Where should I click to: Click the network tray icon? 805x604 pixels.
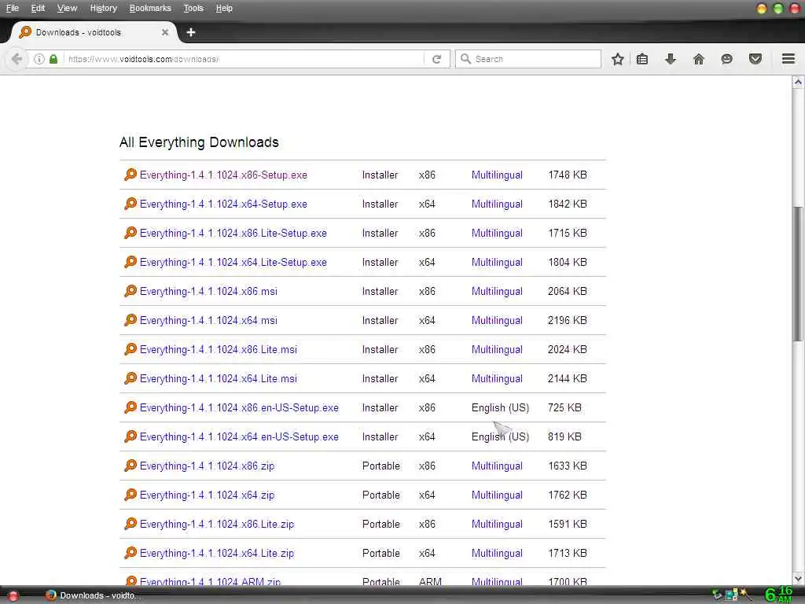[x=732, y=596]
